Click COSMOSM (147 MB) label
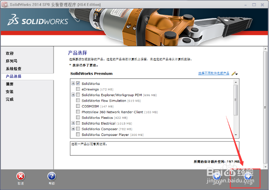The height and width of the screenshot is (190, 269). pos(97,106)
